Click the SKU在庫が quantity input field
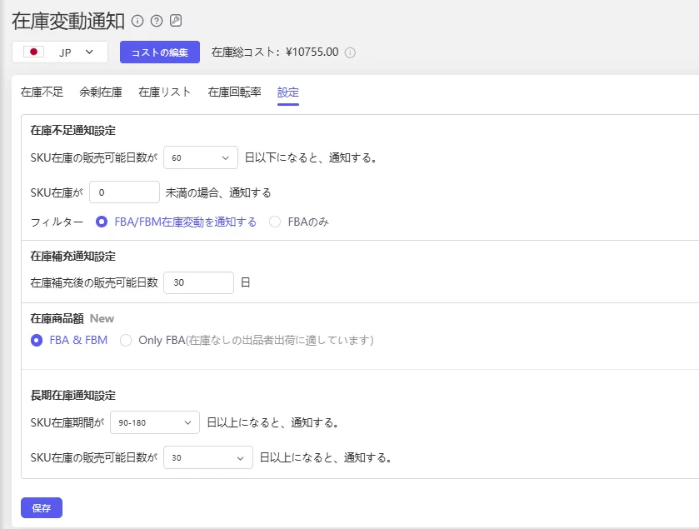 click(x=124, y=192)
